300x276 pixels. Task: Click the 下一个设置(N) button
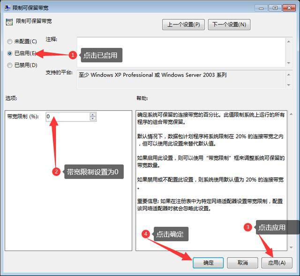click(229, 24)
